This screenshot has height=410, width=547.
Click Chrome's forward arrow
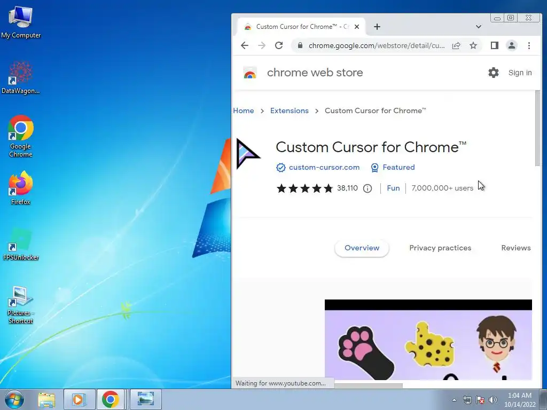(262, 45)
